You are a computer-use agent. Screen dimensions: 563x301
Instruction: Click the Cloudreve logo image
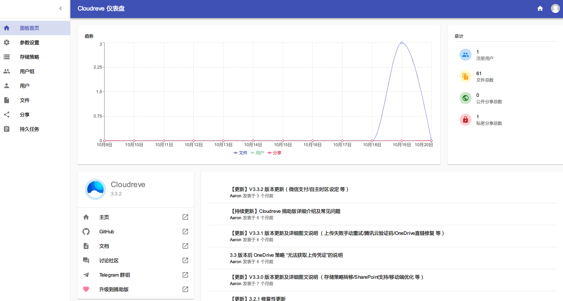click(x=95, y=189)
